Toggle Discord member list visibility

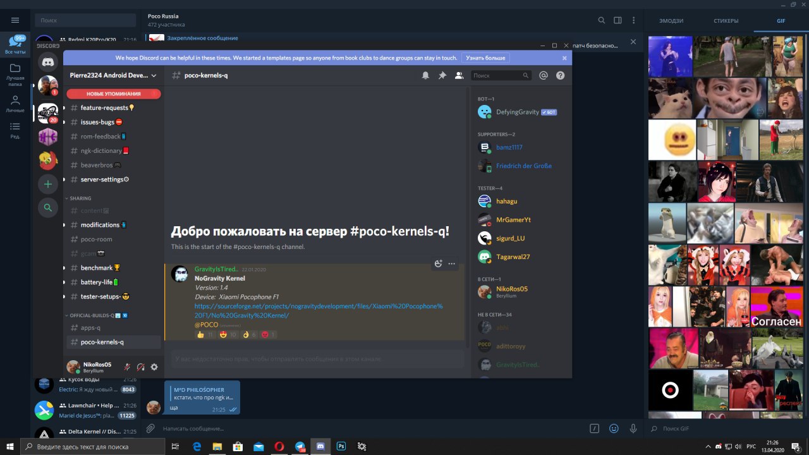click(x=459, y=75)
